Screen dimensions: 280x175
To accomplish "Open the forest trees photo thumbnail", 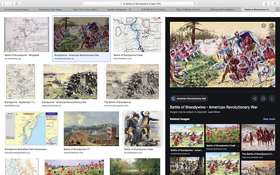I will (x=135, y=167).
